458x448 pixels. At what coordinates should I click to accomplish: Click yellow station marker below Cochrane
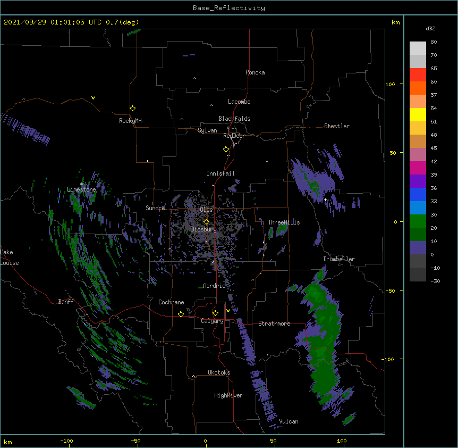coord(181,314)
